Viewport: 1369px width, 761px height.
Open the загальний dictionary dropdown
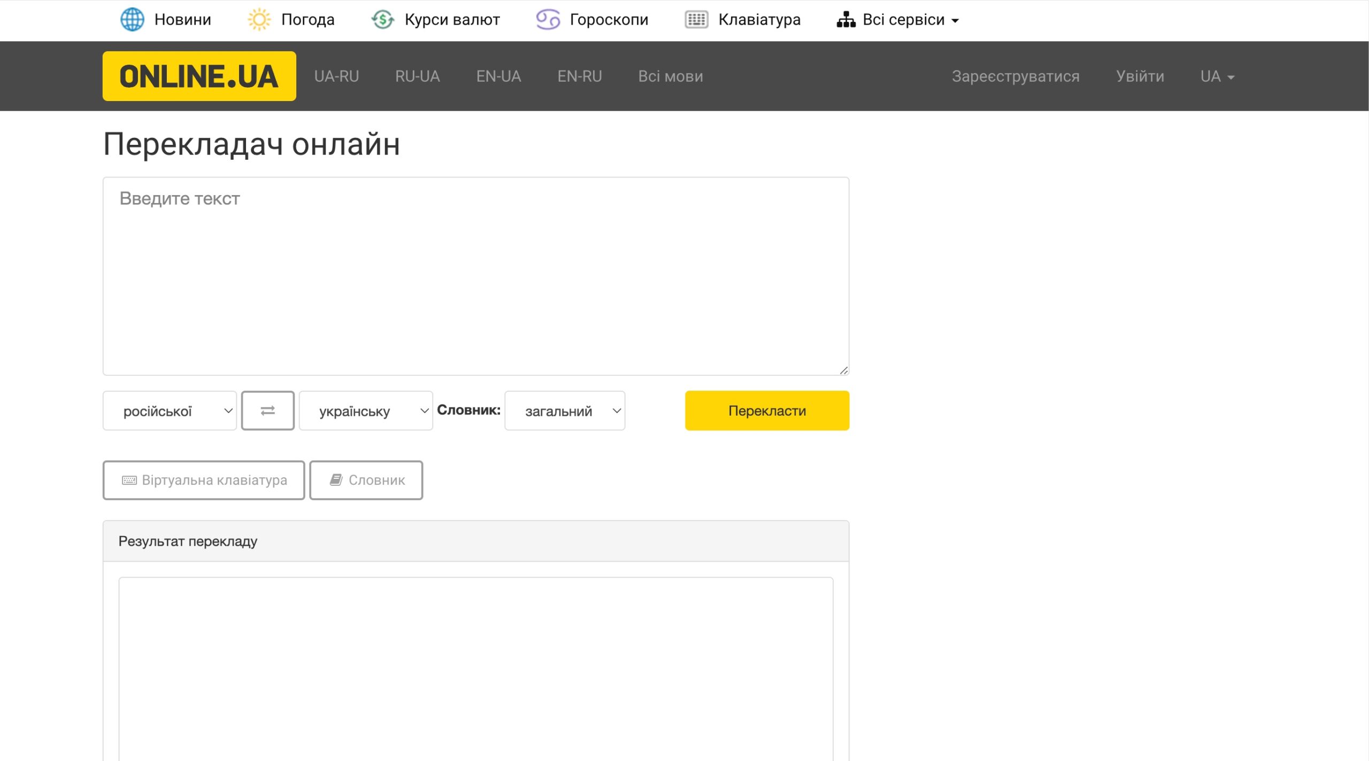tap(565, 410)
